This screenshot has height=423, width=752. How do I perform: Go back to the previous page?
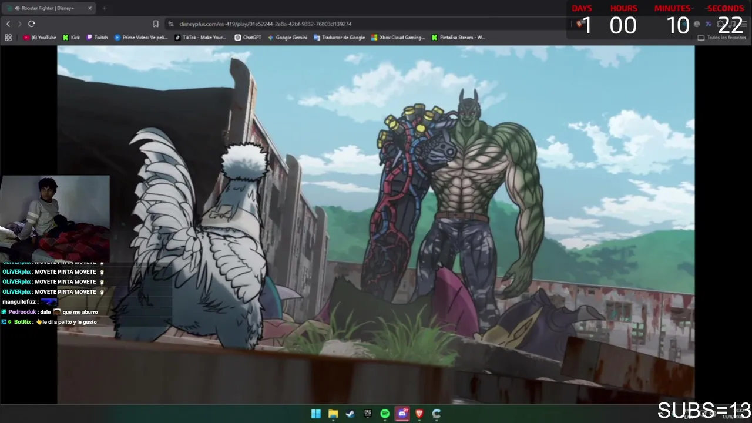point(8,23)
